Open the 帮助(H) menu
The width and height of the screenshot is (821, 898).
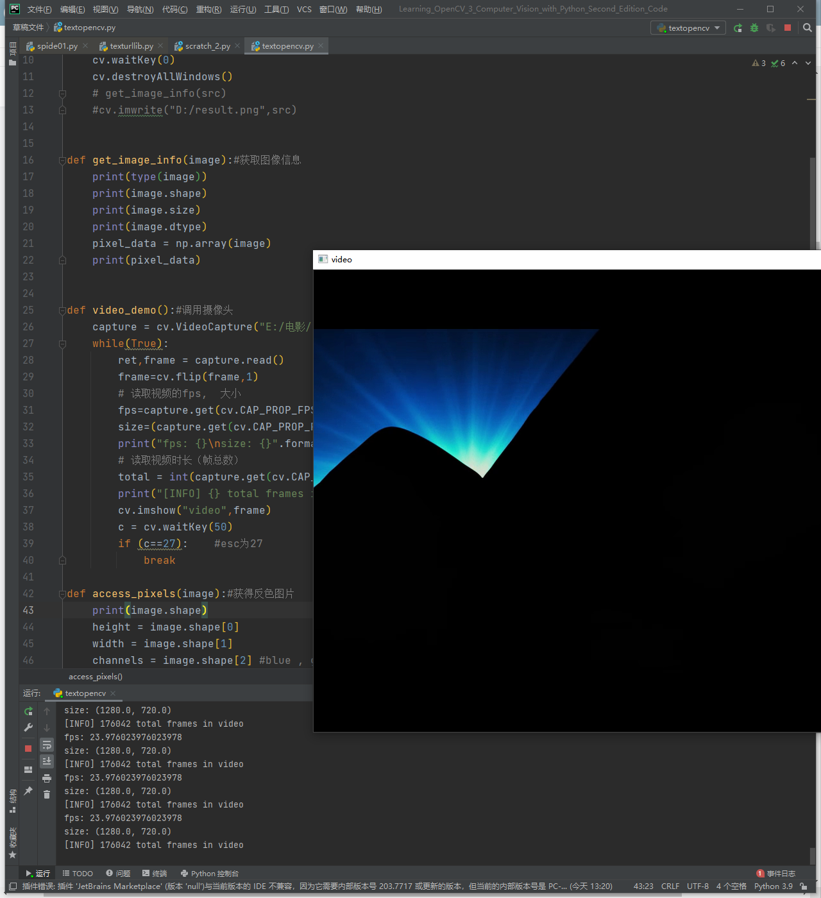tap(369, 9)
